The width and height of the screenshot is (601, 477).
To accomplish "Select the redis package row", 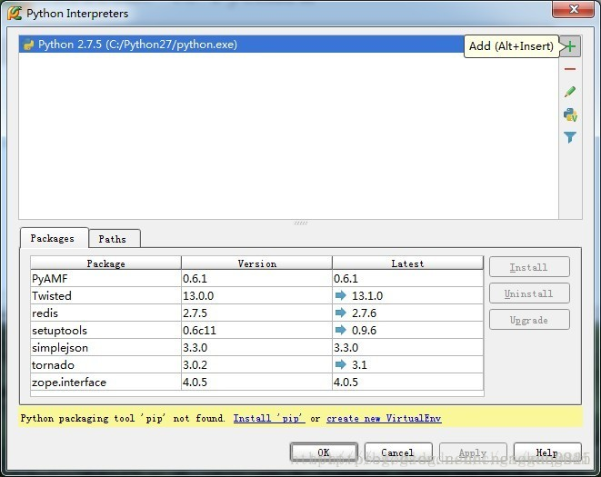I will (x=256, y=313).
